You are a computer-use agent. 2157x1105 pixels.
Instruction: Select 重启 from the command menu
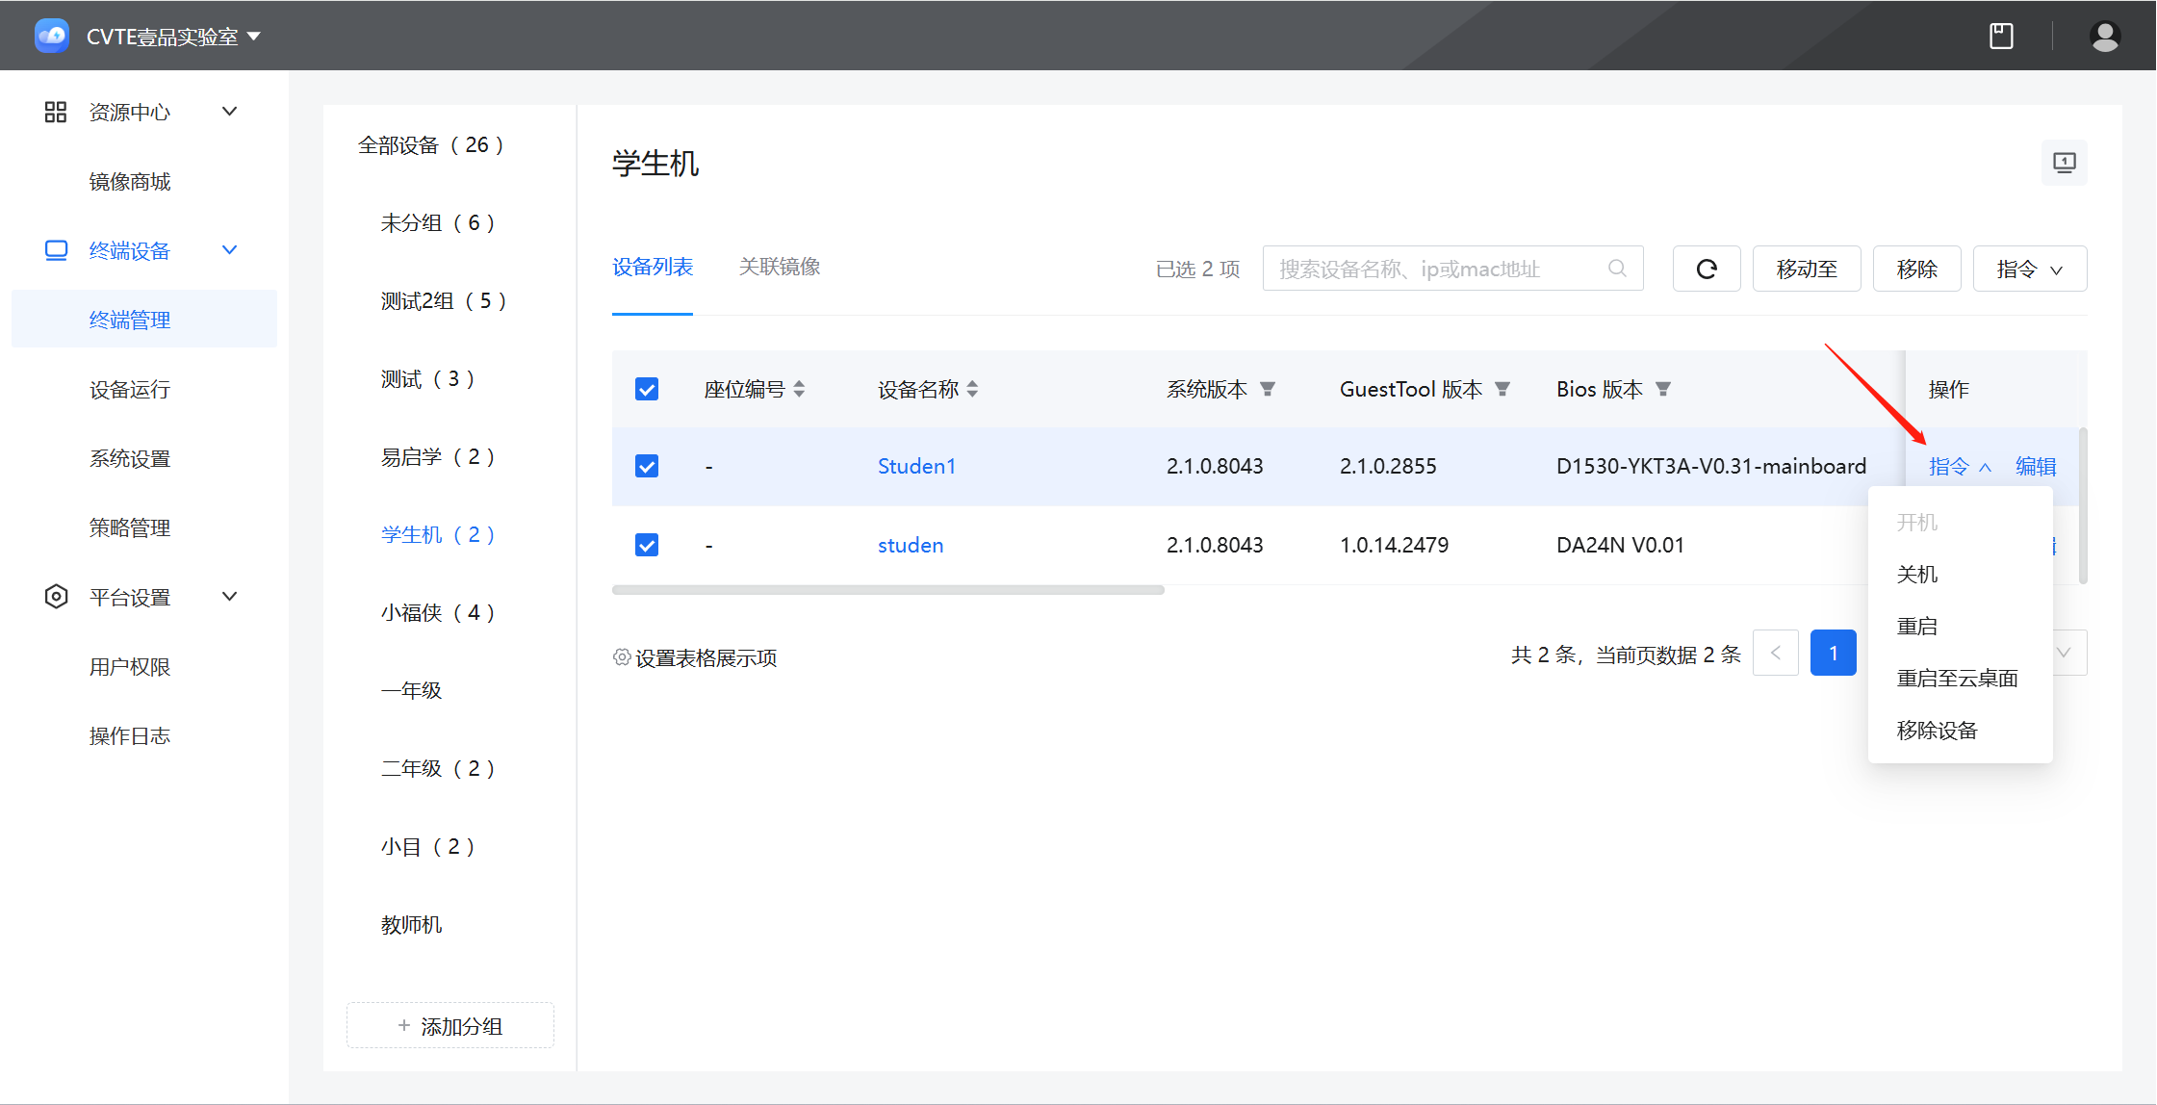[x=1961, y=627]
